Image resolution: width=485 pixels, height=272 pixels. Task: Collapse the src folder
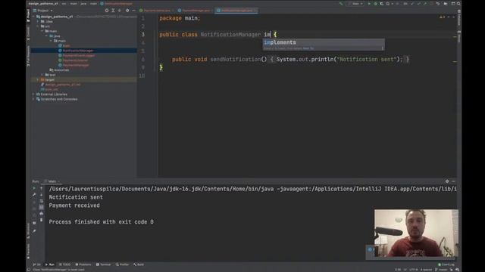(x=38, y=26)
